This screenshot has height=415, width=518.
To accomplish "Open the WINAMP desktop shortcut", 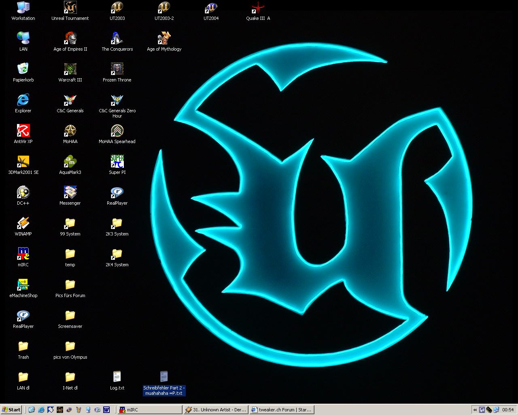I will tap(23, 223).
